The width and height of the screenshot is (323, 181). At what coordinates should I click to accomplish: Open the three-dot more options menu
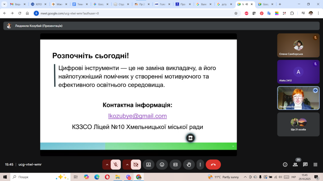200,164
